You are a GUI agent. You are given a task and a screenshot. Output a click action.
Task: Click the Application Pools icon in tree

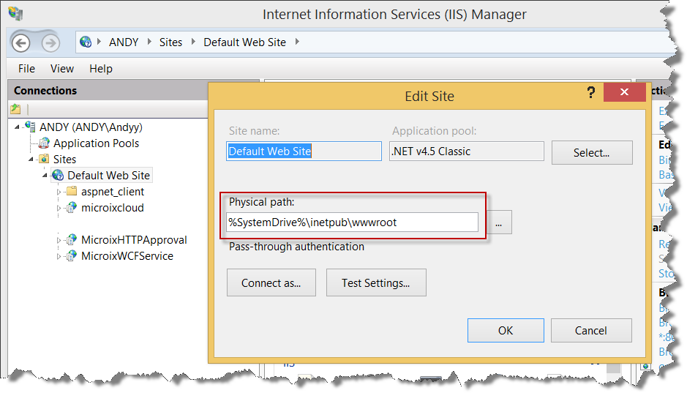click(x=44, y=143)
